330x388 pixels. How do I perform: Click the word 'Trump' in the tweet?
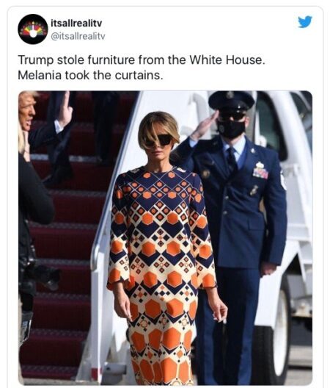(36, 60)
